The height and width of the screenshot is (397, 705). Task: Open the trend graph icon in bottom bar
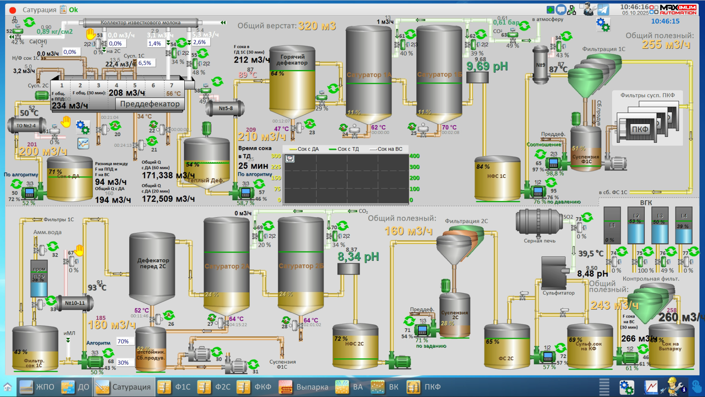(651, 387)
